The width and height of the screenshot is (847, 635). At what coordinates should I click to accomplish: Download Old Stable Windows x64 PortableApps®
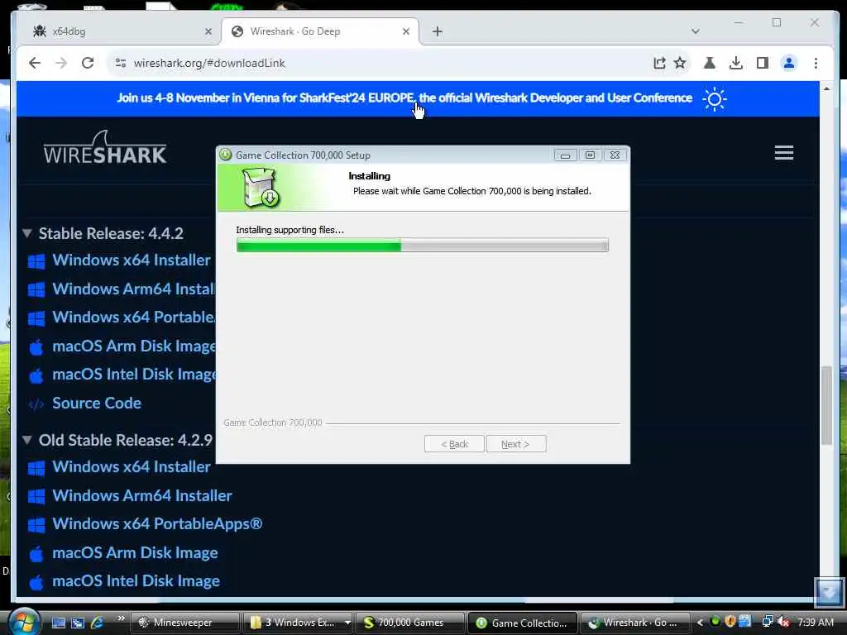tap(157, 523)
